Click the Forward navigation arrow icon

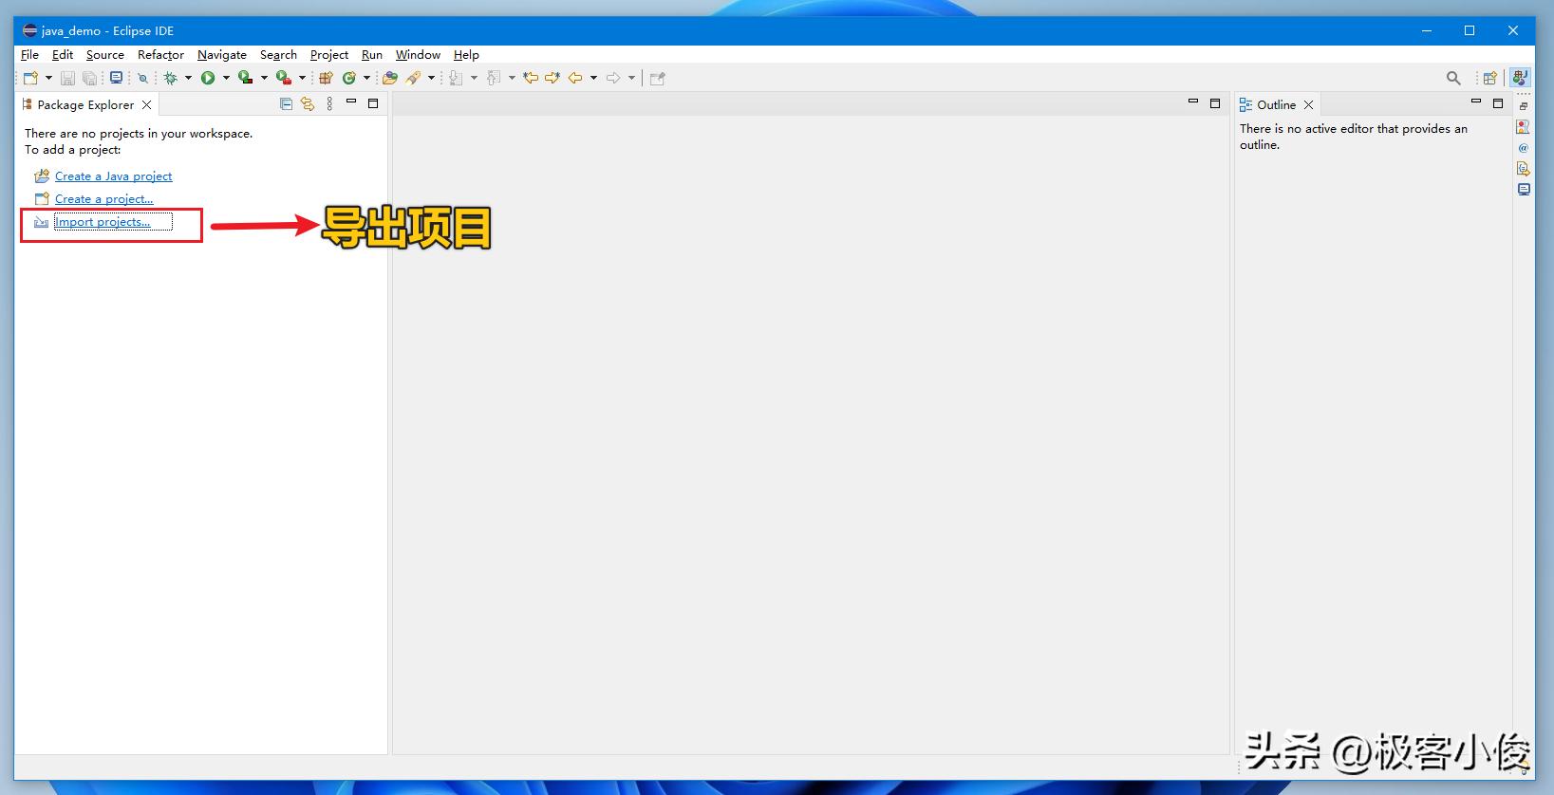[x=613, y=78]
